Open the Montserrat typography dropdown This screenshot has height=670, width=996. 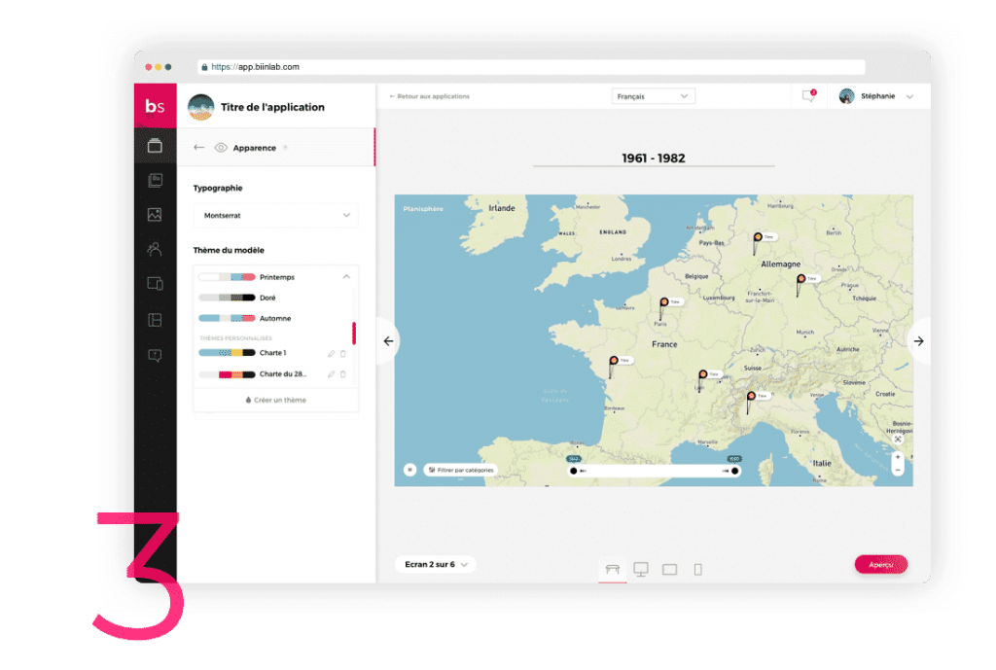275,215
